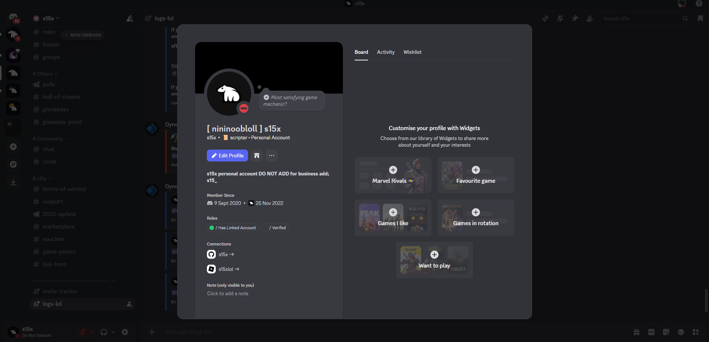Open Pinned Messages pin icon
Screen dimensions: 709x342
575,18
